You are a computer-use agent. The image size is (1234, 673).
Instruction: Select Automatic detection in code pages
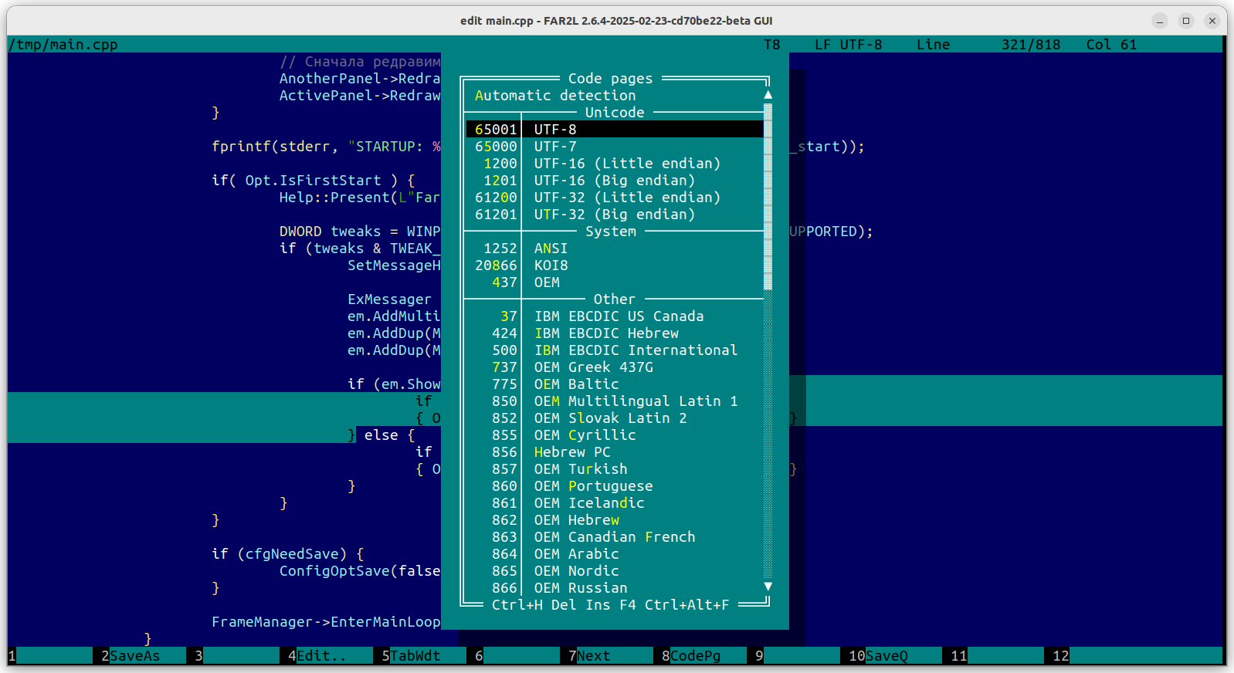coord(555,96)
